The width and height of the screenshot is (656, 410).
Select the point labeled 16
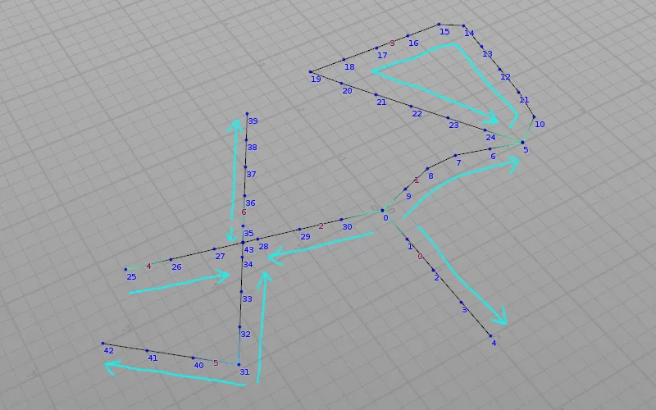[408, 36]
